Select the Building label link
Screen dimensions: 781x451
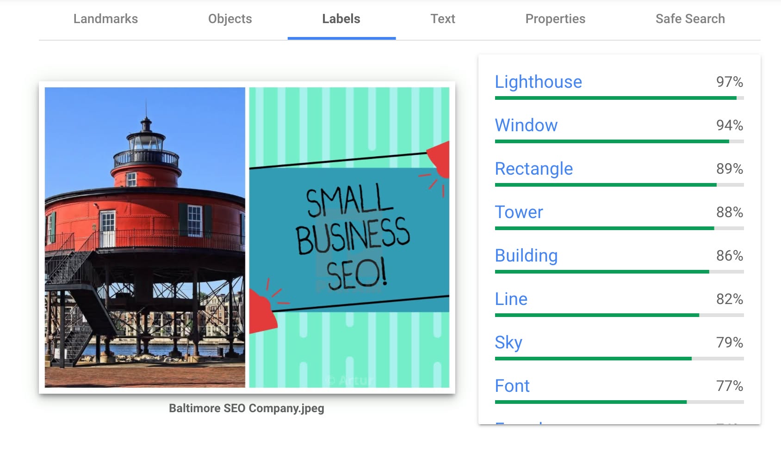(526, 256)
